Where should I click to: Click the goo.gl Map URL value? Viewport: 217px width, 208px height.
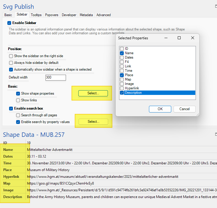pyautogui.click(x=60, y=183)
